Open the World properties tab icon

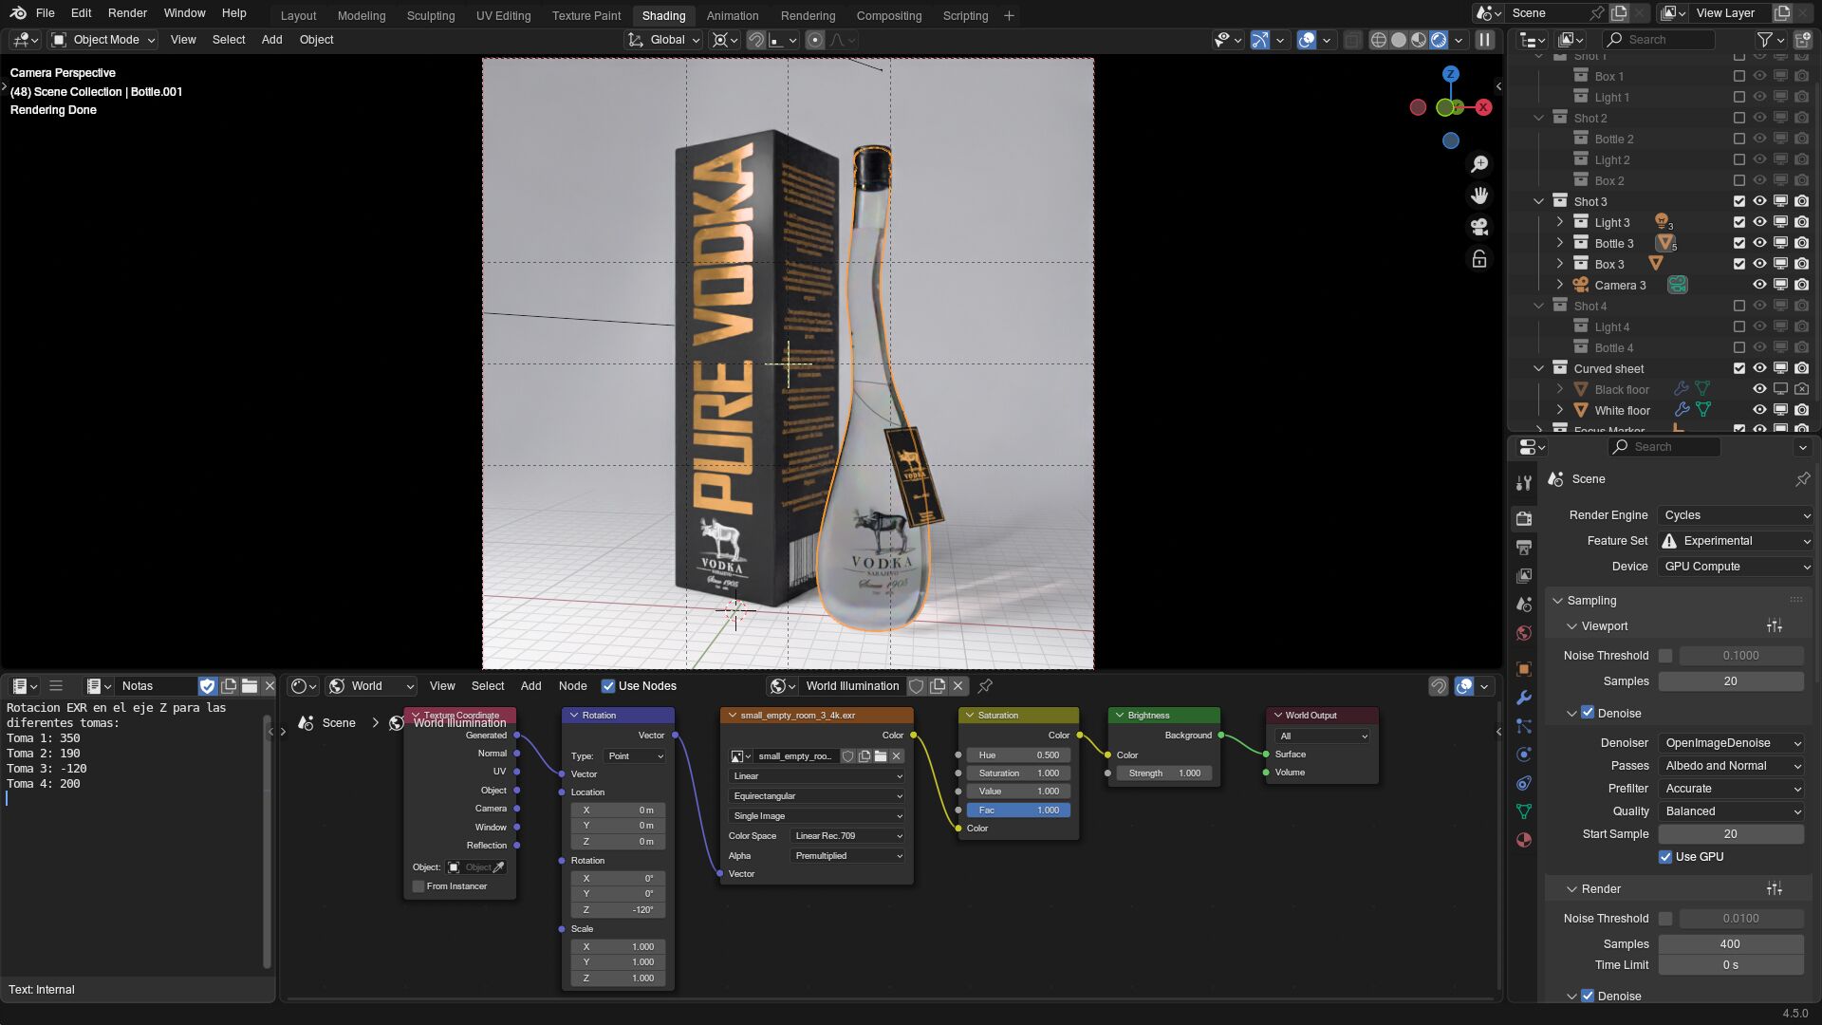[x=1524, y=633]
